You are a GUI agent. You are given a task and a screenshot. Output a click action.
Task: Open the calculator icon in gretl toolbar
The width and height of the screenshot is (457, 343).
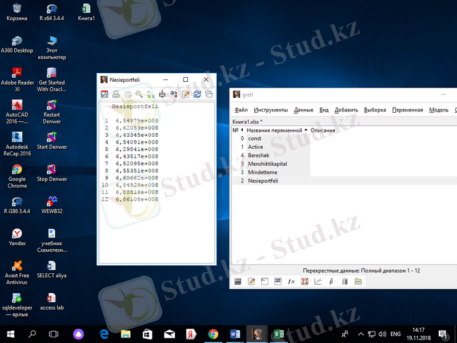point(238,281)
